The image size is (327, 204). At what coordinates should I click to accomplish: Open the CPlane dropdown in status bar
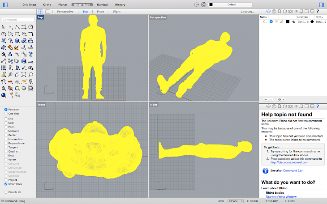236,201
